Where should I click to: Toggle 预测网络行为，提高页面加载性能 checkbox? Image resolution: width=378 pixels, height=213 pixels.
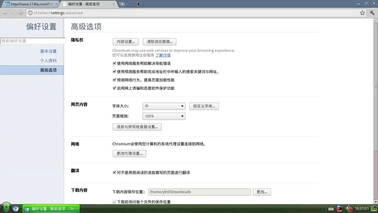(x=114, y=80)
